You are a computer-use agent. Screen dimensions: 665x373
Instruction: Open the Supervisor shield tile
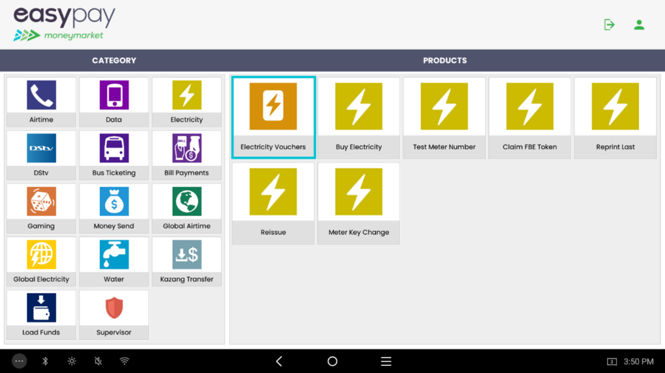(114, 315)
